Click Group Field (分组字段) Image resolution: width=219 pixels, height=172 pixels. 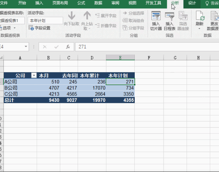[133, 28]
